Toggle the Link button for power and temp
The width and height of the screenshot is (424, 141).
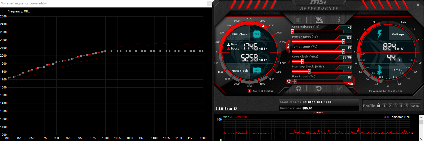[288, 46]
